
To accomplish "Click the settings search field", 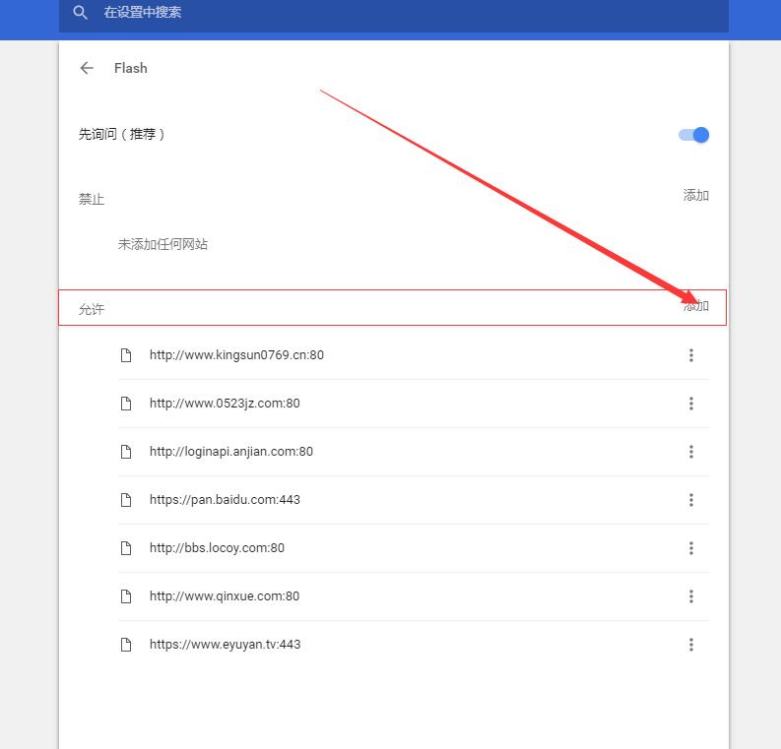I will pos(394,14).
